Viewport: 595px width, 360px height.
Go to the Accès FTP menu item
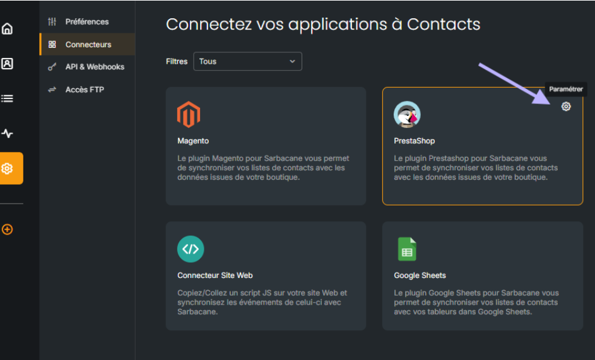pyautogui.click(x=87, y=90)
